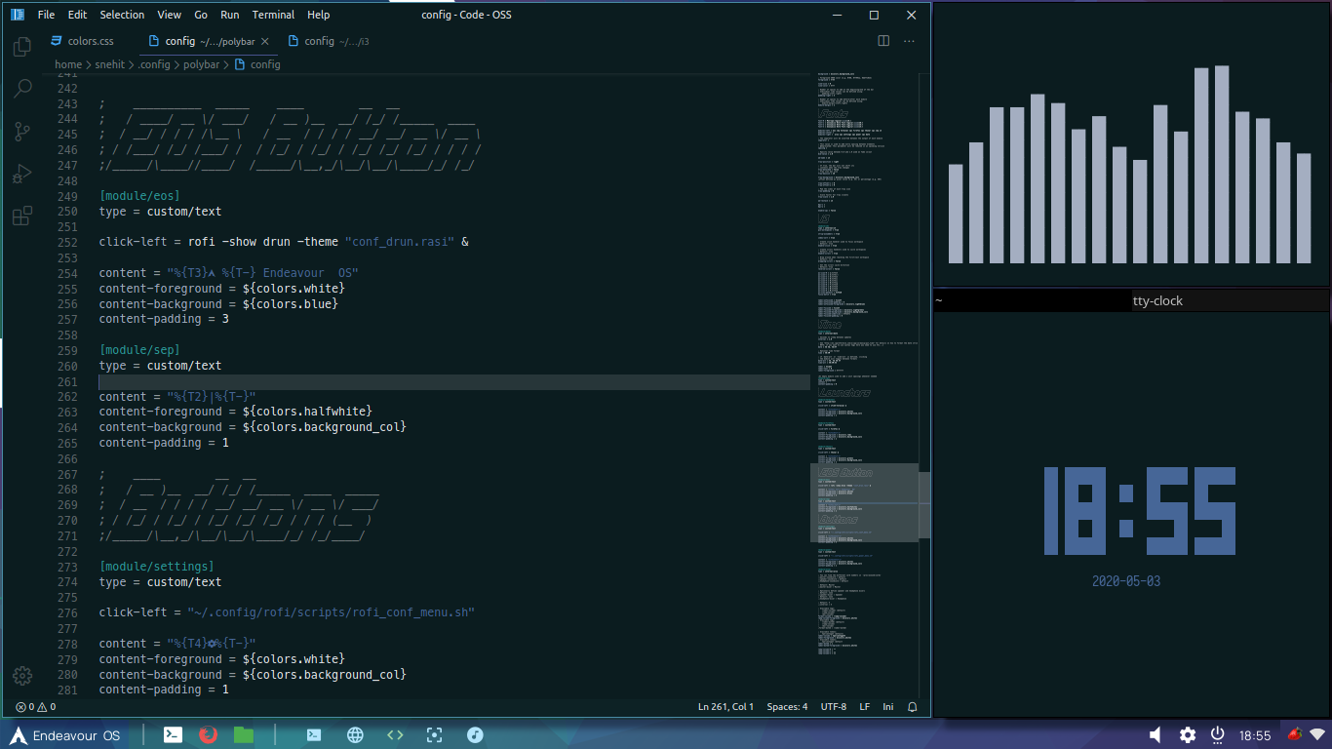Screen dimensions: 1332x749
Task: Switch to the polybar config tab
Action: [206, 41]
